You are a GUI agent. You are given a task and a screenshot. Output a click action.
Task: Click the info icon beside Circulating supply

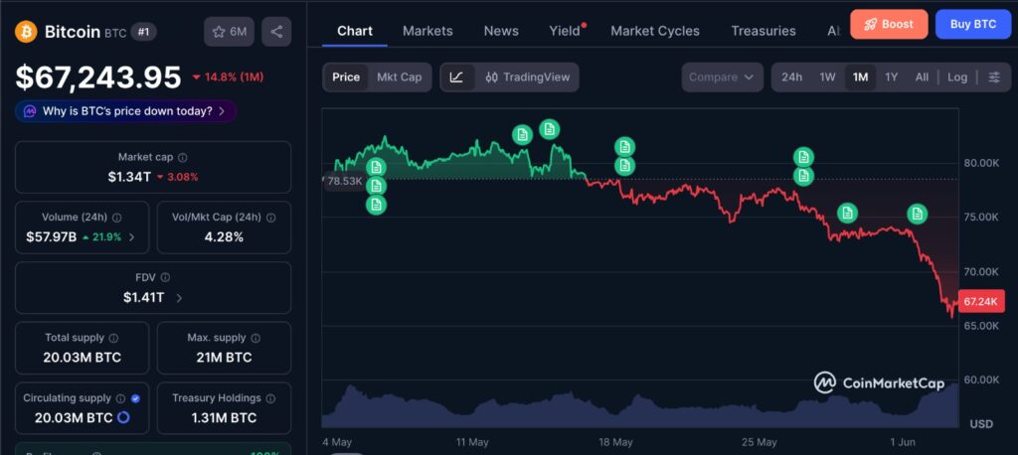(x=121, y=398)
